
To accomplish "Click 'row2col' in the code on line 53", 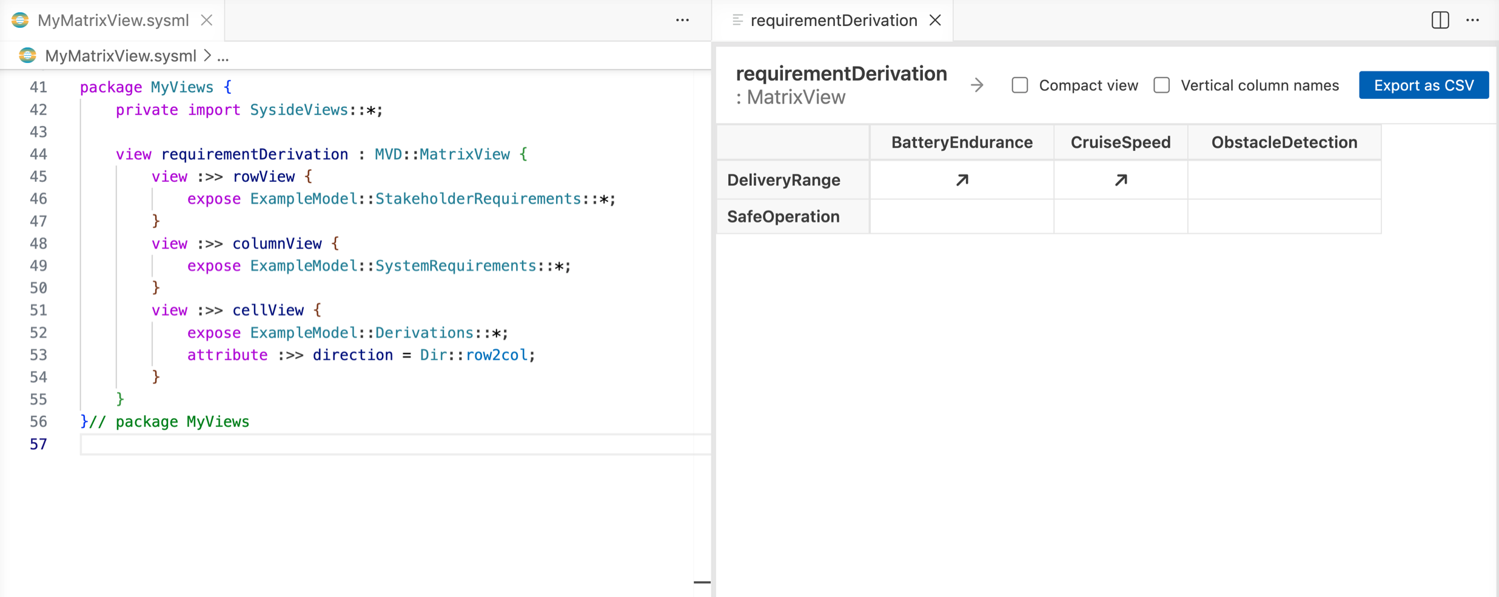I will pos(497,355).
